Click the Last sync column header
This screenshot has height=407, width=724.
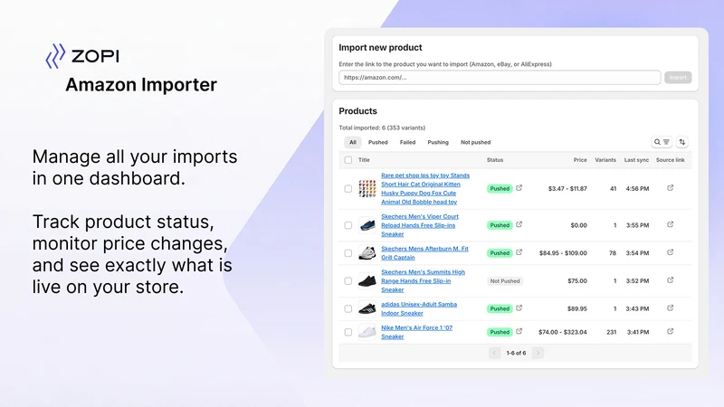click(x=636, y=160)
